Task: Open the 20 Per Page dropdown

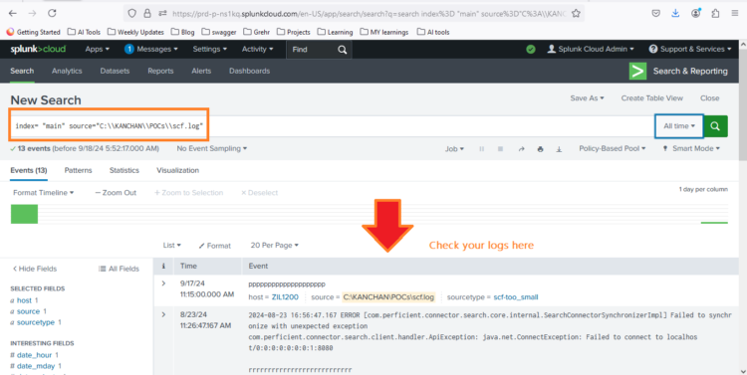Action: pyautogui.click(x=275, y=245)
